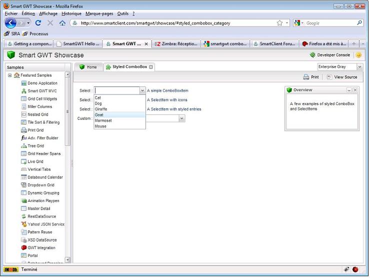Open the Dropdown Grid sample

click(x=40, y=185)
